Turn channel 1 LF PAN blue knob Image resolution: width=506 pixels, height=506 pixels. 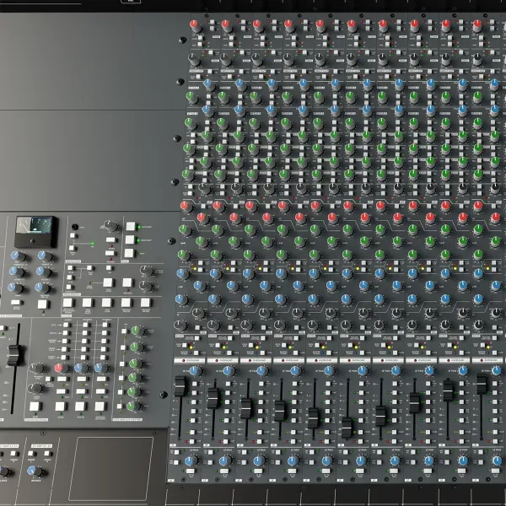pos(191,460)
